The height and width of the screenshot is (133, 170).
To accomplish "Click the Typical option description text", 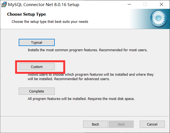I will pyautogui.click(x=87, y=50).
